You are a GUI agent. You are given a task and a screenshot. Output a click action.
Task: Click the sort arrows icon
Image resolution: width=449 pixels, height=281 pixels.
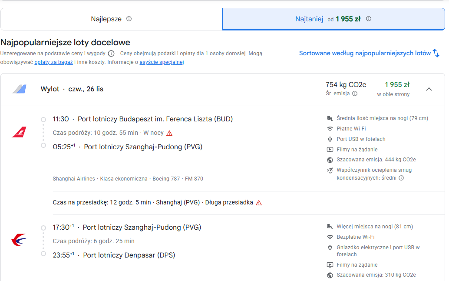click(436, 54)
